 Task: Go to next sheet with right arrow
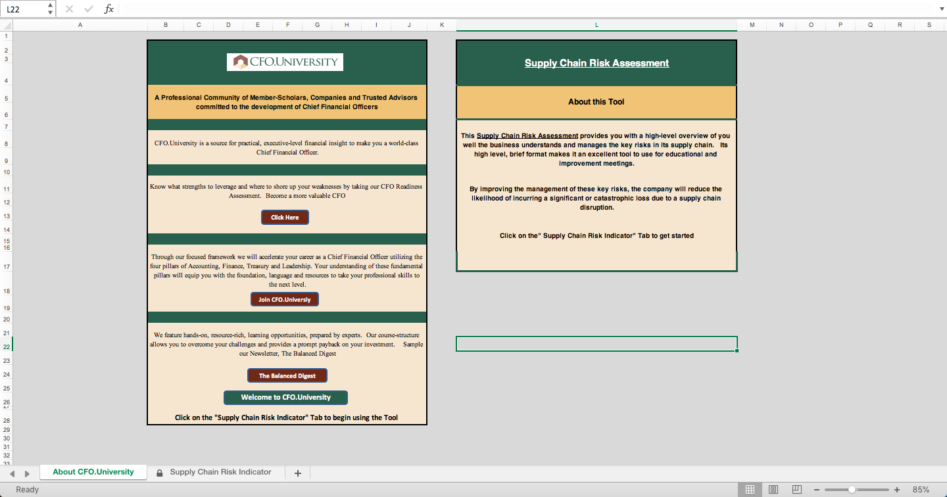(x=27, y=473)
